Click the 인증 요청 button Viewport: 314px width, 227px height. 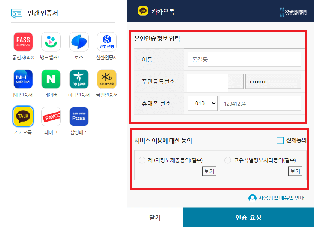(x=248, y=217)
